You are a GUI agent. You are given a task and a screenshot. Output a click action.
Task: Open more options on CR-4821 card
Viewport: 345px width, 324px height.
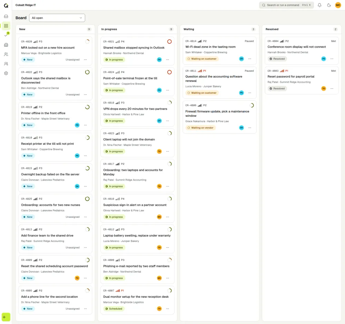click(x=167, y=60)
